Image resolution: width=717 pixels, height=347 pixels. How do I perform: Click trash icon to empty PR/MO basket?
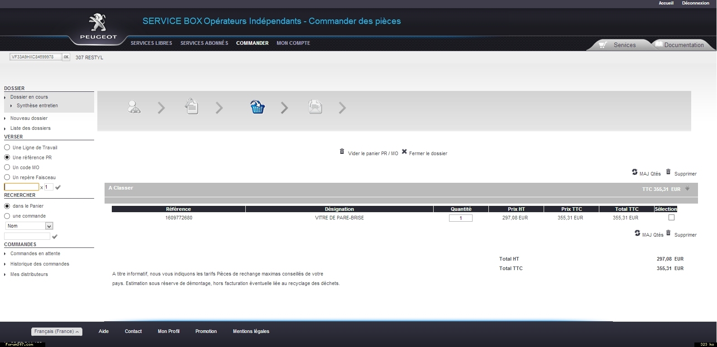tap(342, 152)
